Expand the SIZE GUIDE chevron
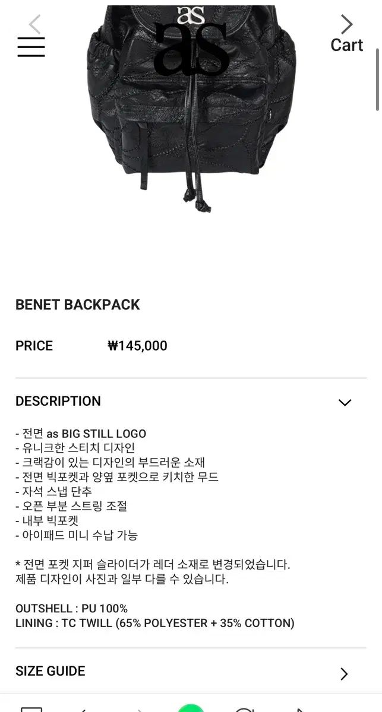The image size is (382, 712). coord(344,673)
